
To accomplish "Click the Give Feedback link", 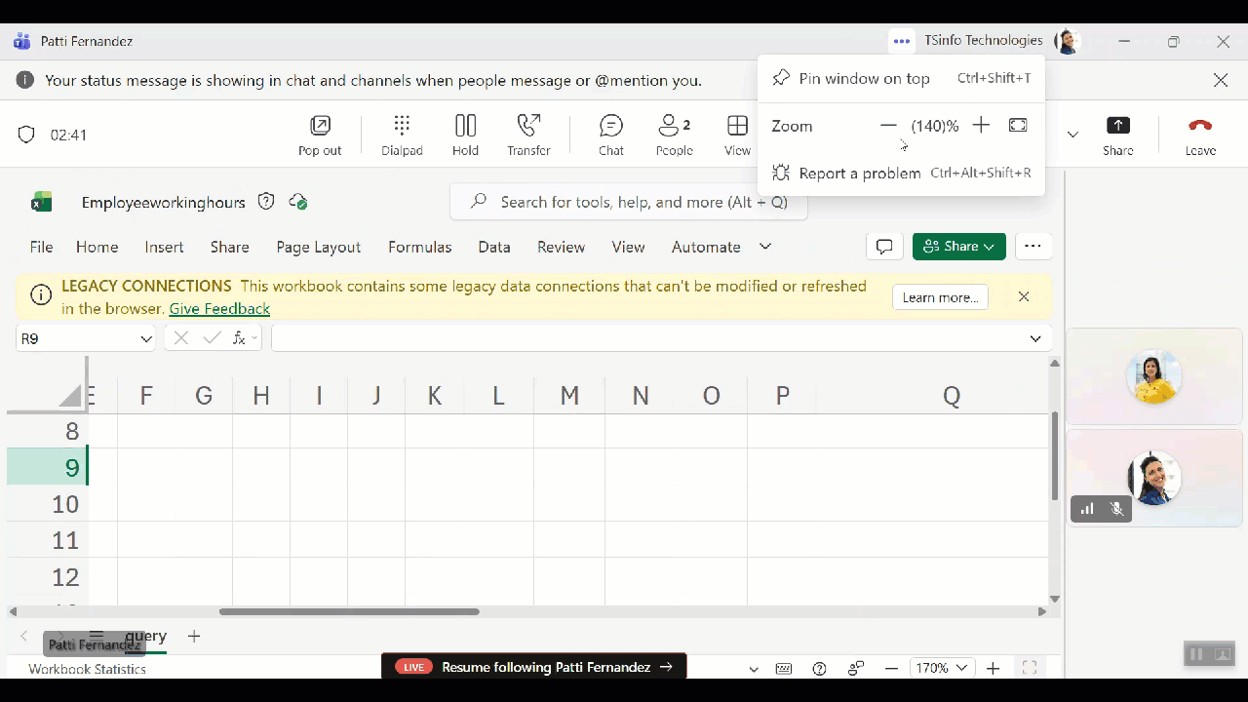I will 219,309.
